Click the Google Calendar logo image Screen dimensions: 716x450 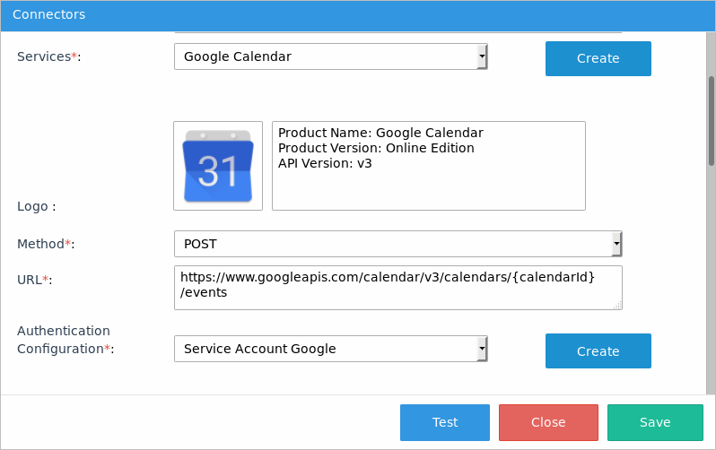[217, 166]
